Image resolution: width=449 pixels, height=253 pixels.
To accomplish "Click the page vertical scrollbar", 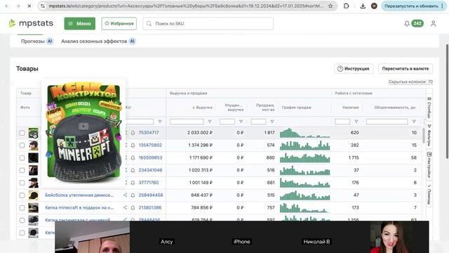I will point(447,101).
